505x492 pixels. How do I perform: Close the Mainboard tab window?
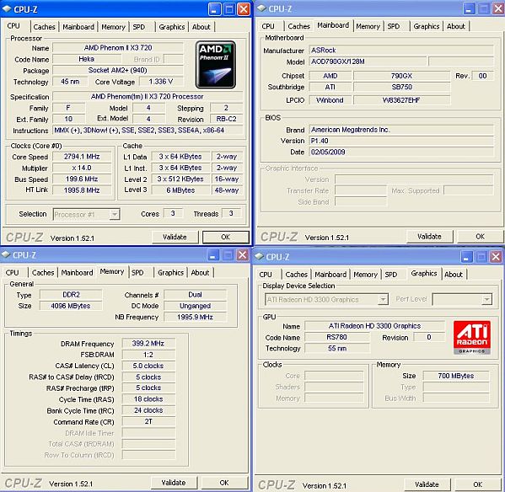(x=498, y=8)
